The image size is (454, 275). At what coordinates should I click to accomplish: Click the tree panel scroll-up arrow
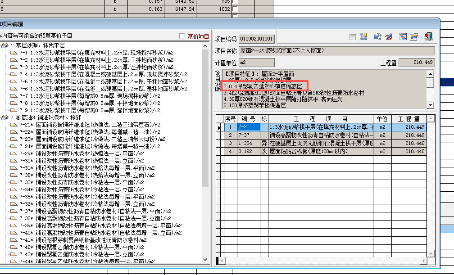pos(205,46)
